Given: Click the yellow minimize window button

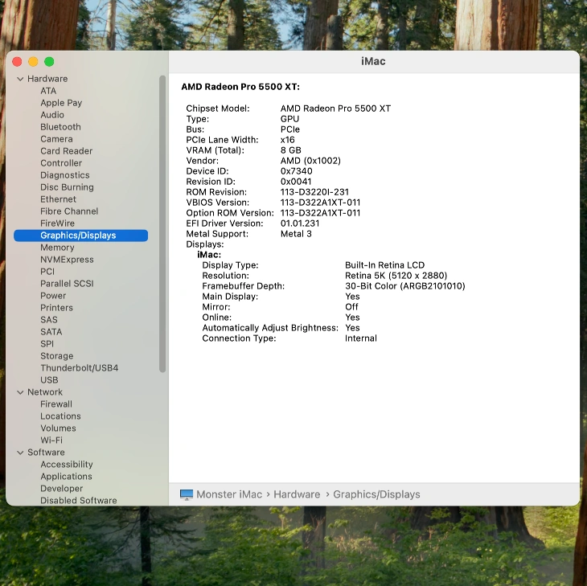Looking at the screenshot, I should point(33,62).
